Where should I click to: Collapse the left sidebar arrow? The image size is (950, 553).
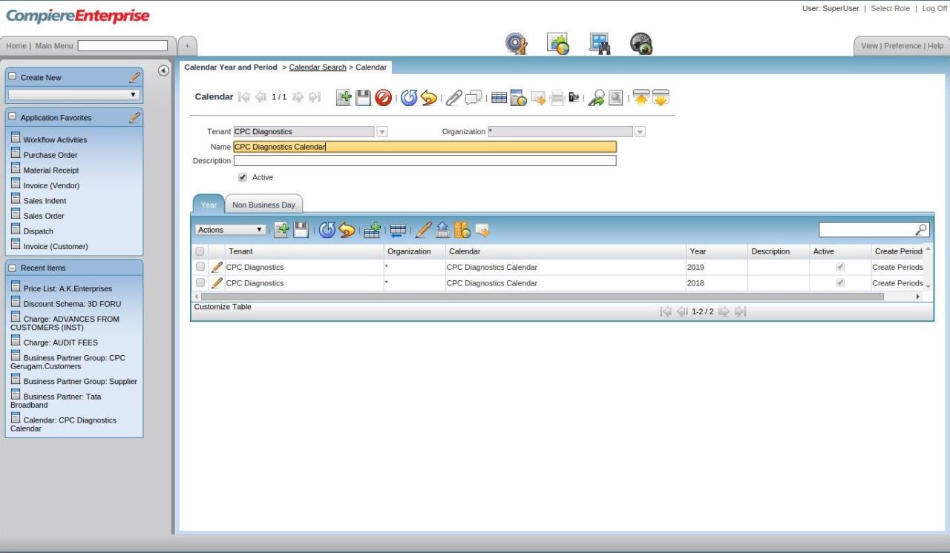coord(164,70)
